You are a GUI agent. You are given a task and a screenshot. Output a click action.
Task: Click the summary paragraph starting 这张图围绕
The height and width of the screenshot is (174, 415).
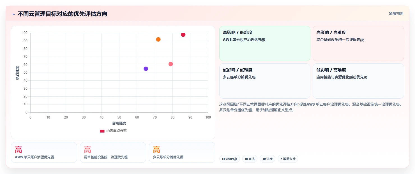311,107
